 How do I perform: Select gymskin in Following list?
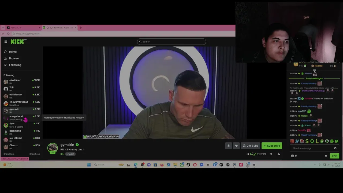tap(21, 110)
